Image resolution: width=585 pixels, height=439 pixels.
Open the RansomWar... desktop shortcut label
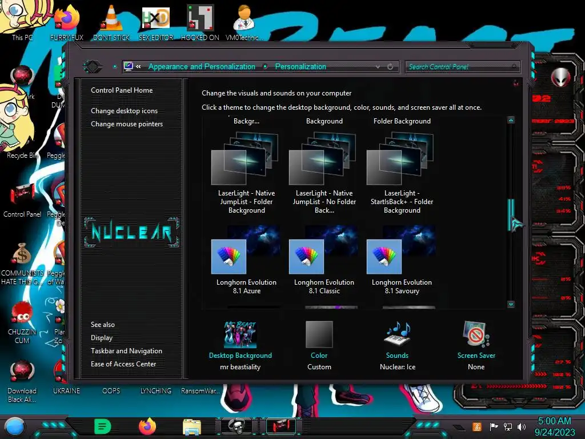pos(200,391)
